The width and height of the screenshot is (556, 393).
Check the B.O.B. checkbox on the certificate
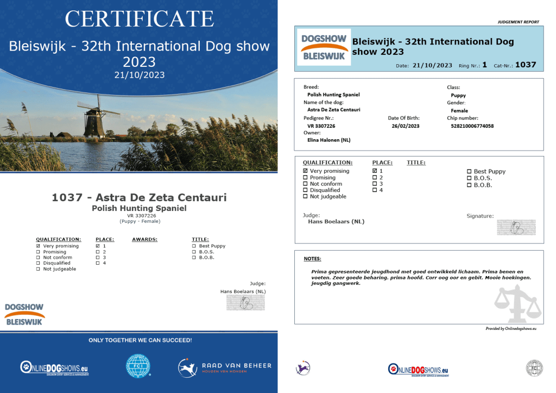[x=194, y=258]
